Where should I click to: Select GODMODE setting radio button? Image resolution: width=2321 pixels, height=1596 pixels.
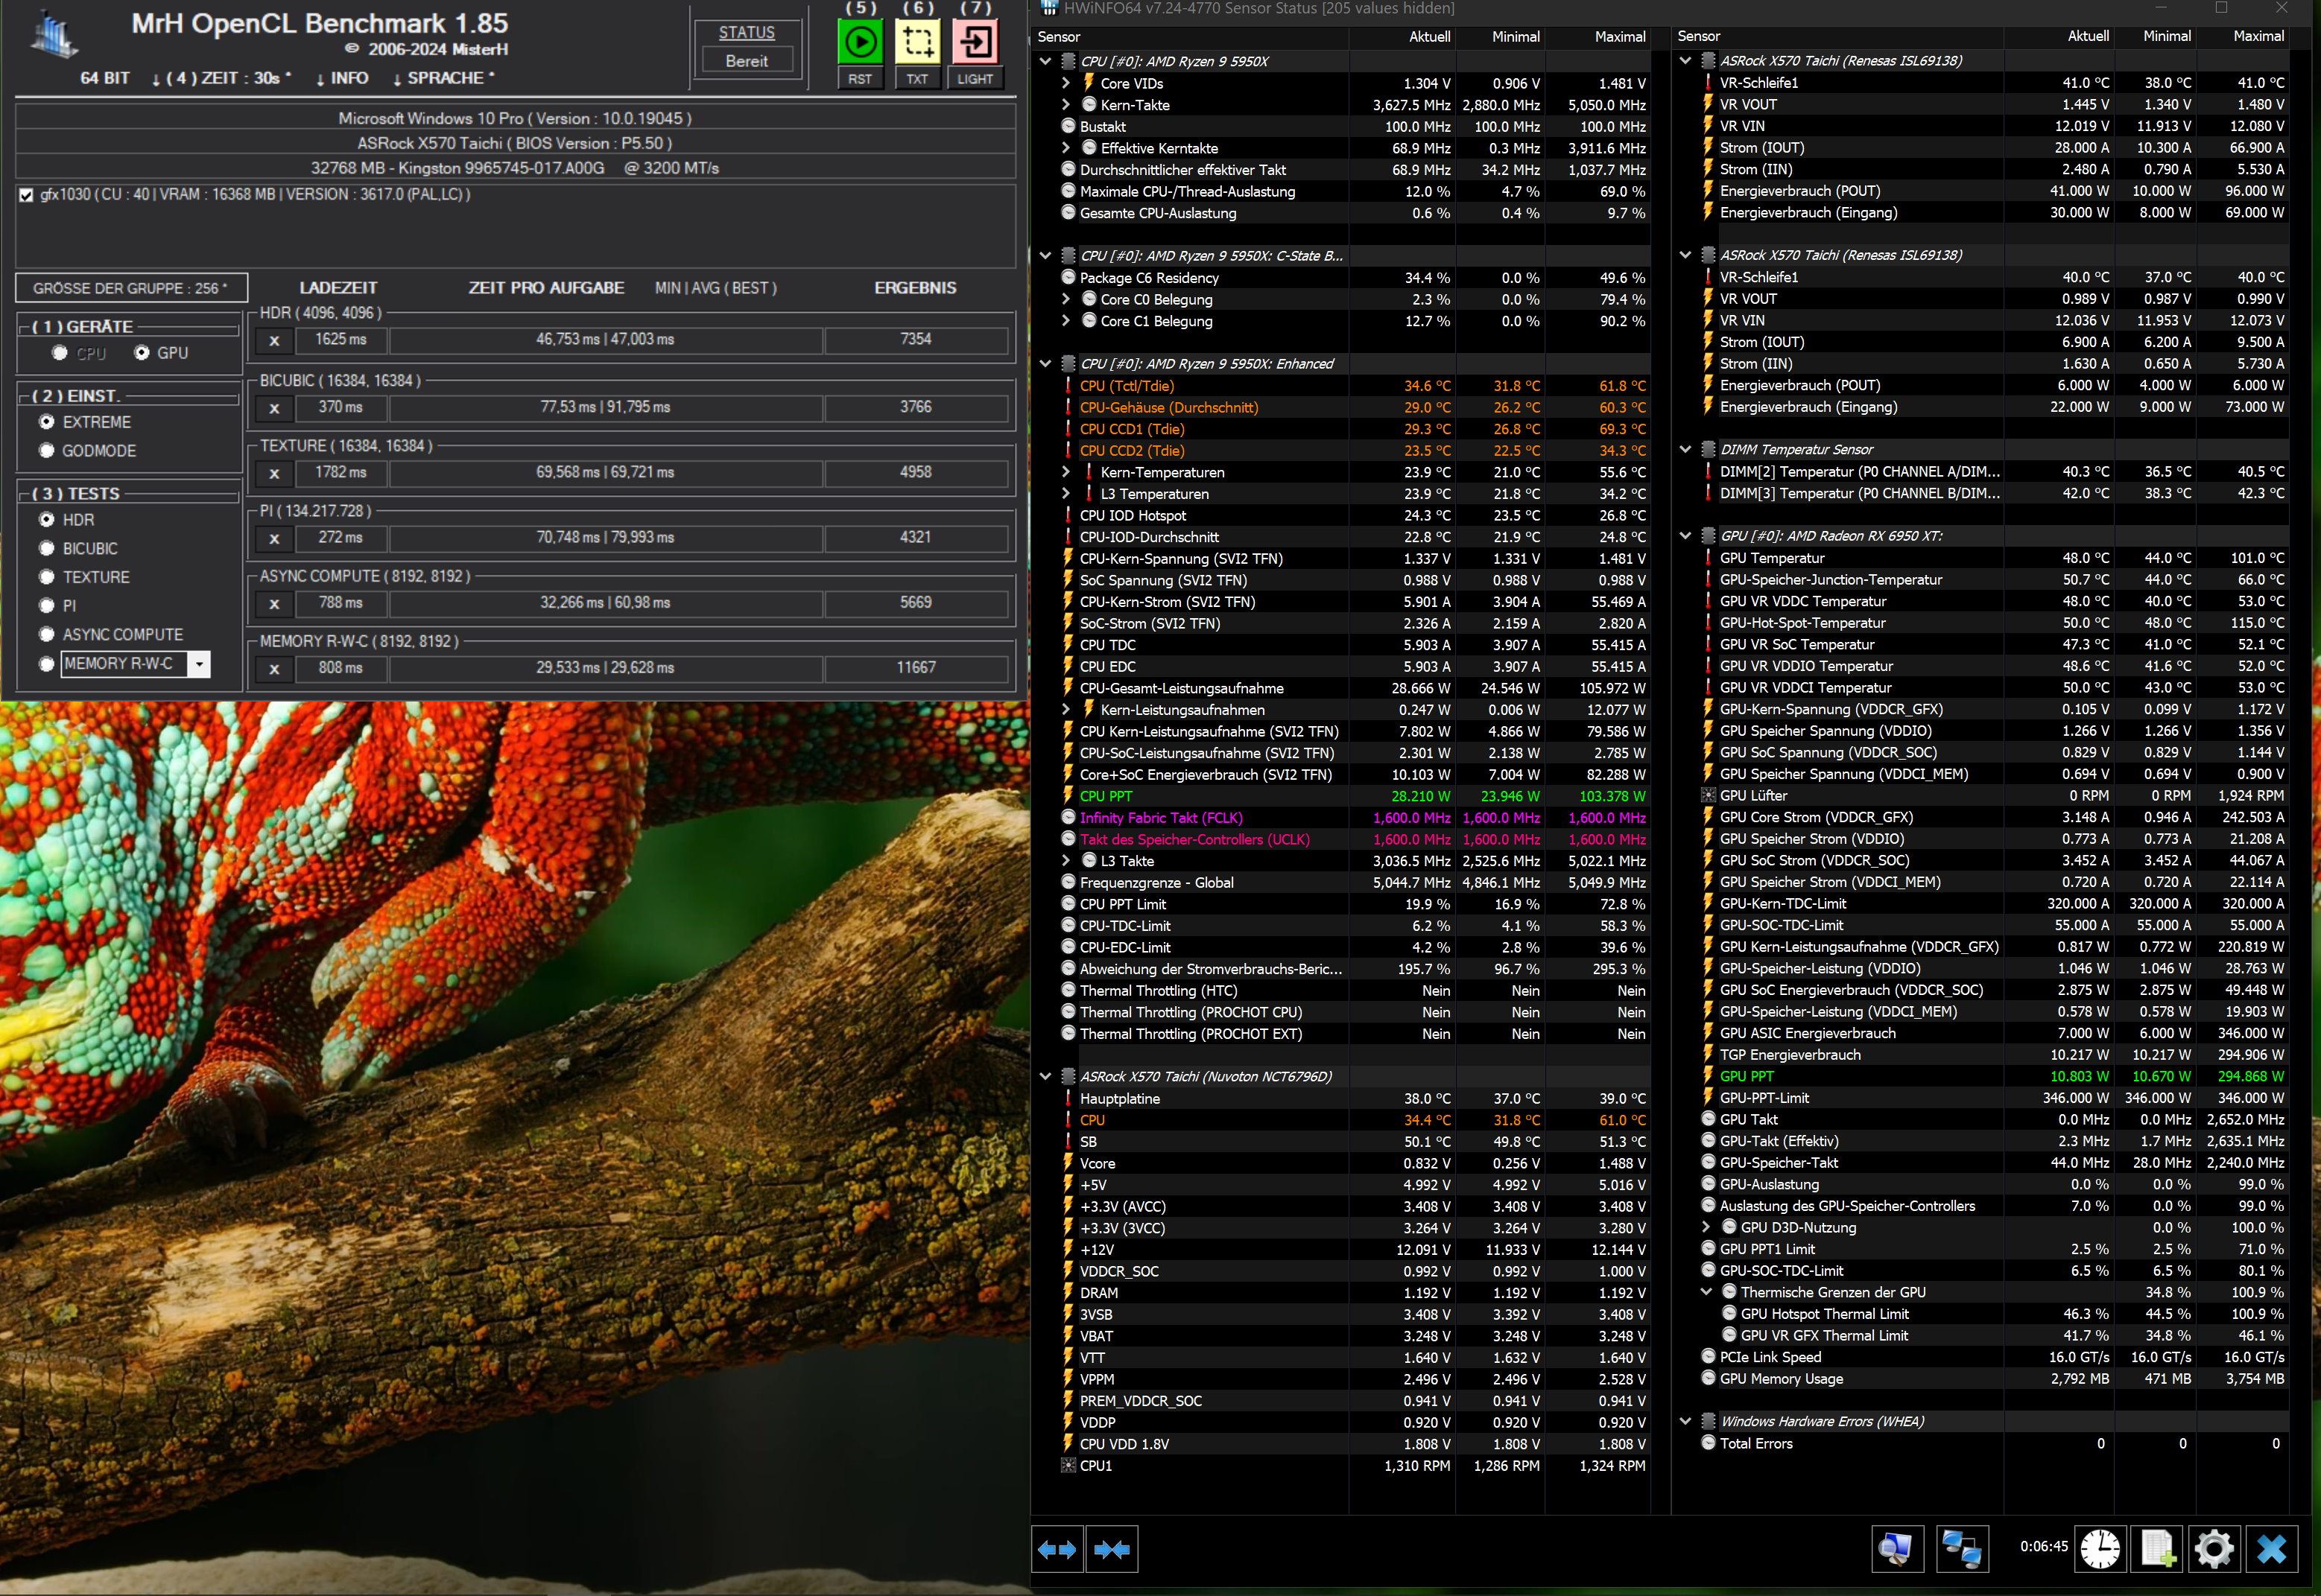[x=47, y=451]
